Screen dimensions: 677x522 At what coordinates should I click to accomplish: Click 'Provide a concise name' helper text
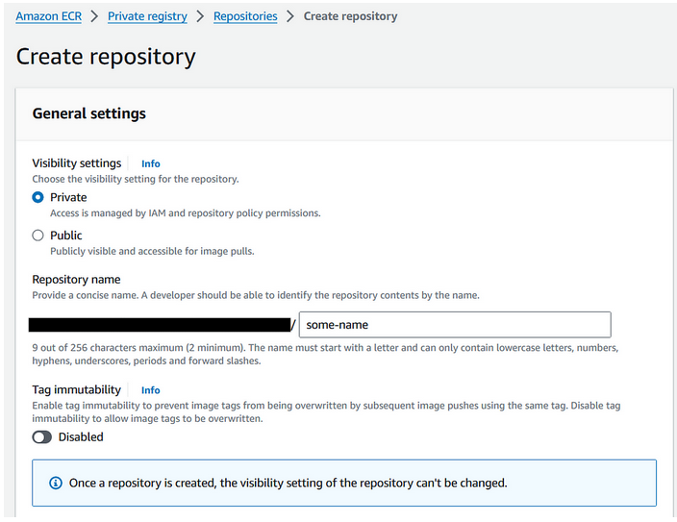pyautogui.click(x=256, y=295)
